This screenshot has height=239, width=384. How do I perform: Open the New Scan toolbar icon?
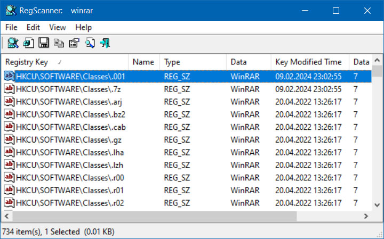[13, 43]
